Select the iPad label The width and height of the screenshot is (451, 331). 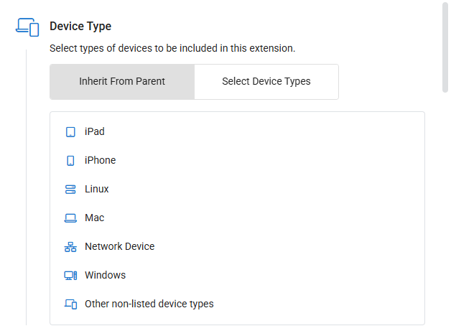(94, 131)
